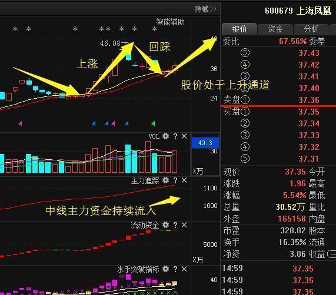Click the 总量 value 30.52万
336x295 pixels.
(290, 207)
